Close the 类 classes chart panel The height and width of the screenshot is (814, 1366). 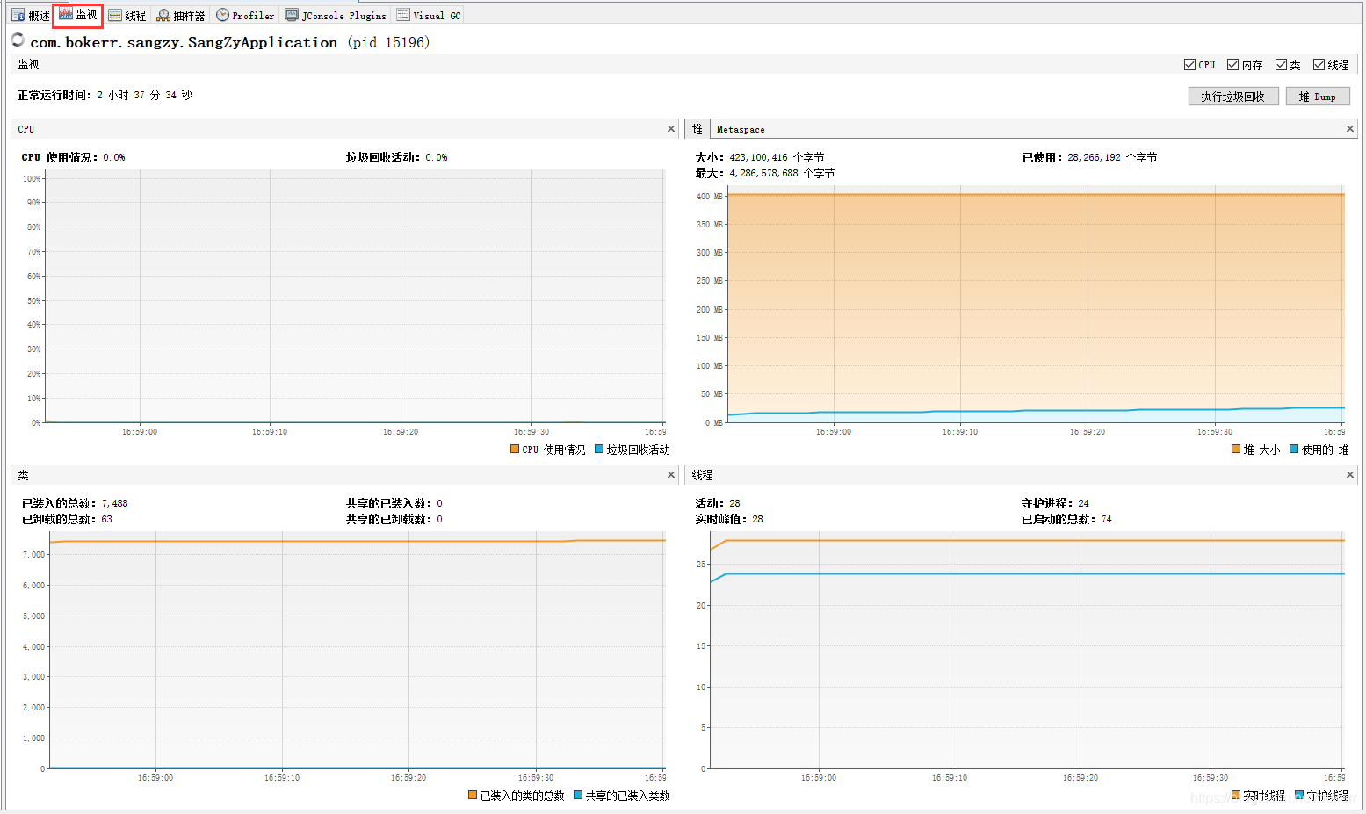pyautogui.click(x=671, y=475)
